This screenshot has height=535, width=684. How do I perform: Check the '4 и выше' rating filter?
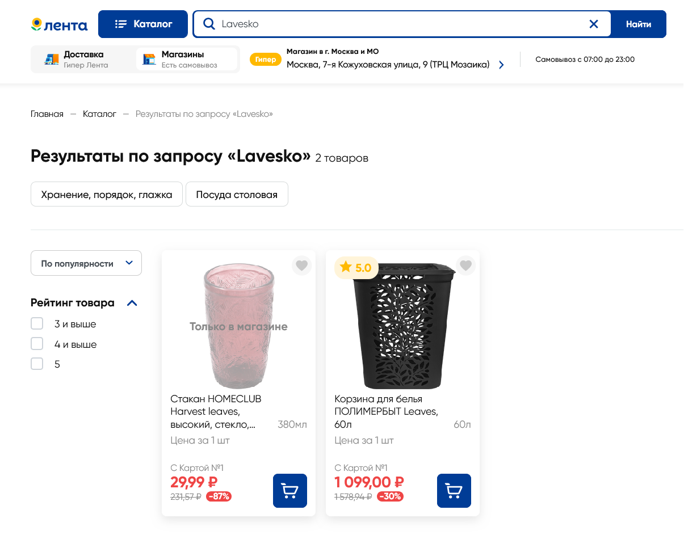[x=37, y=344]
